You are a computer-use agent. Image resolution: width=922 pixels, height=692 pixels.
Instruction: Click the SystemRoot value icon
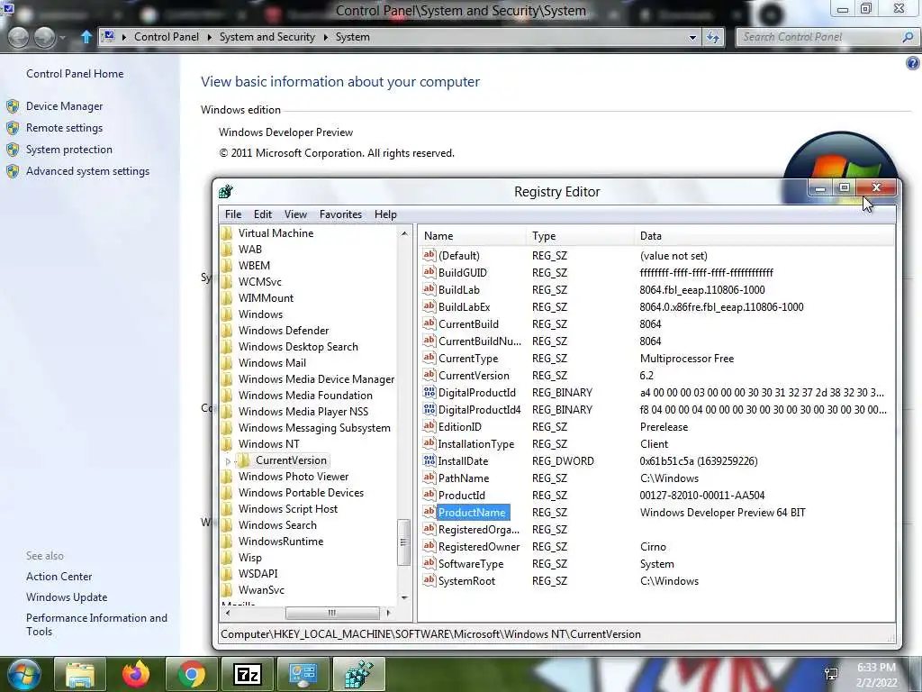tap(429, 580)
